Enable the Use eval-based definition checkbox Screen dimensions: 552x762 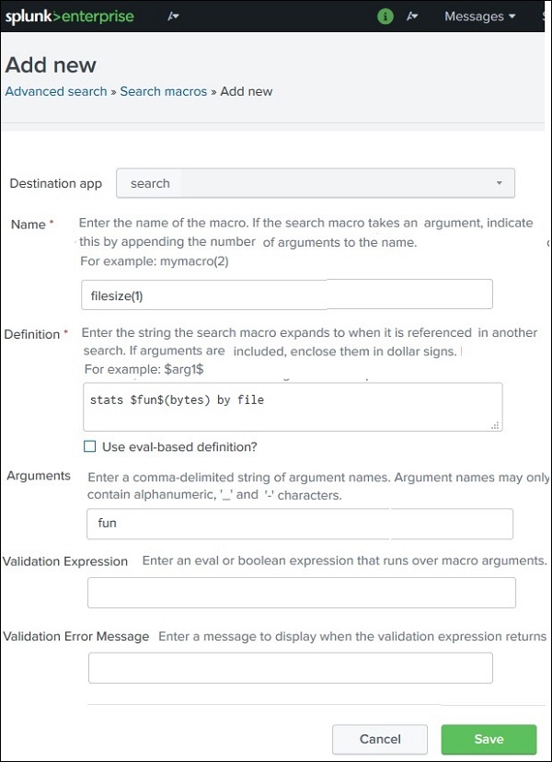[90, 446]
